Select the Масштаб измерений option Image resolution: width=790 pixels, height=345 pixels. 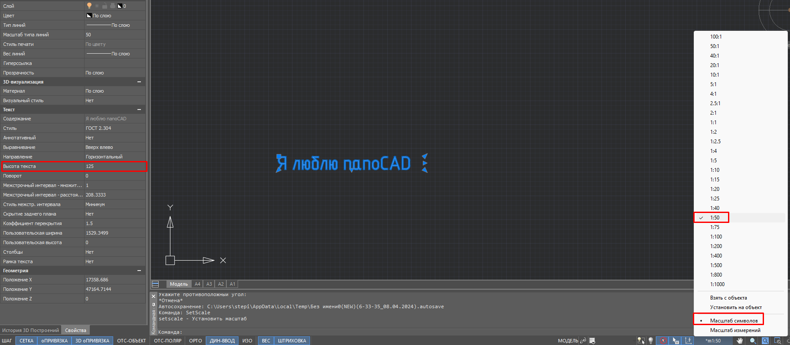(741, 330)
